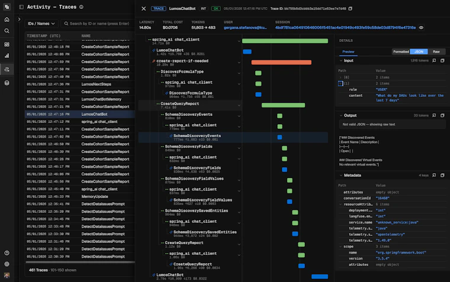This screenshot has width=450, height=282.
Task: Open the Input comment icon
Action: pos(434,60)
